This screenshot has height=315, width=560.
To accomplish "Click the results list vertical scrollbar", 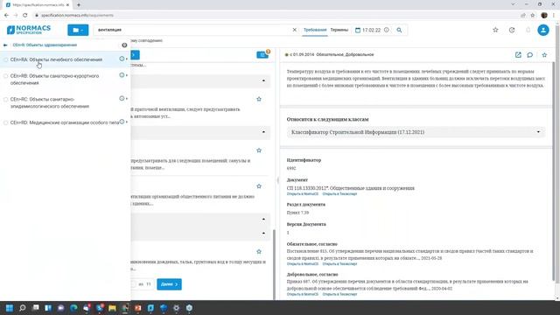I will (x=274, y=264).
